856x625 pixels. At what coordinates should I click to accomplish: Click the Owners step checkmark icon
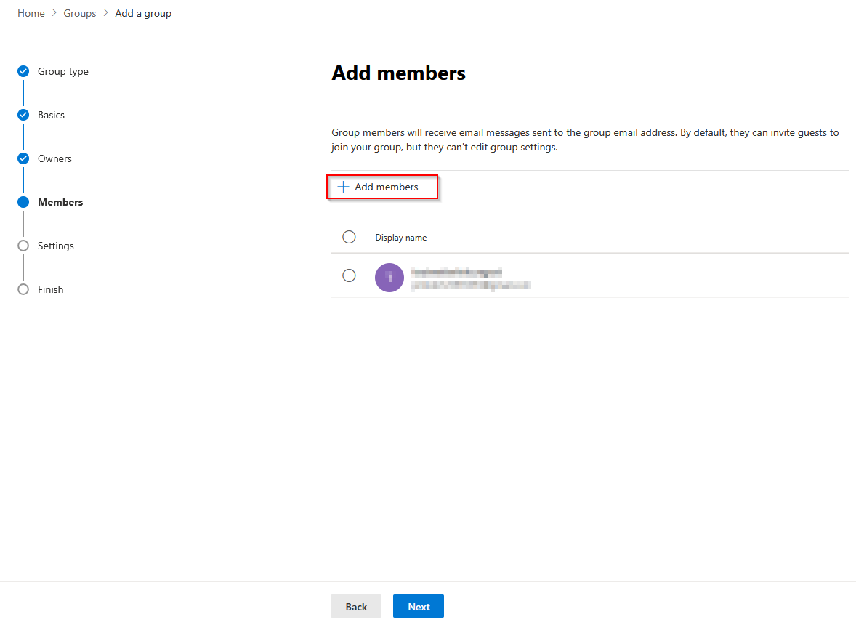point(23,158)
